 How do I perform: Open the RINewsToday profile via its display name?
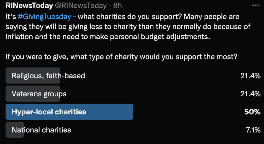click(29, 6)
